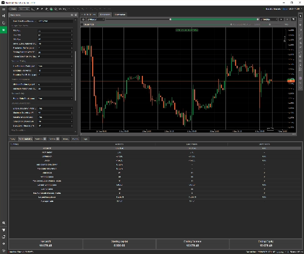304x254 pixels.
Task: Open the backtest start date dropdown
Action: click(95, 19)
